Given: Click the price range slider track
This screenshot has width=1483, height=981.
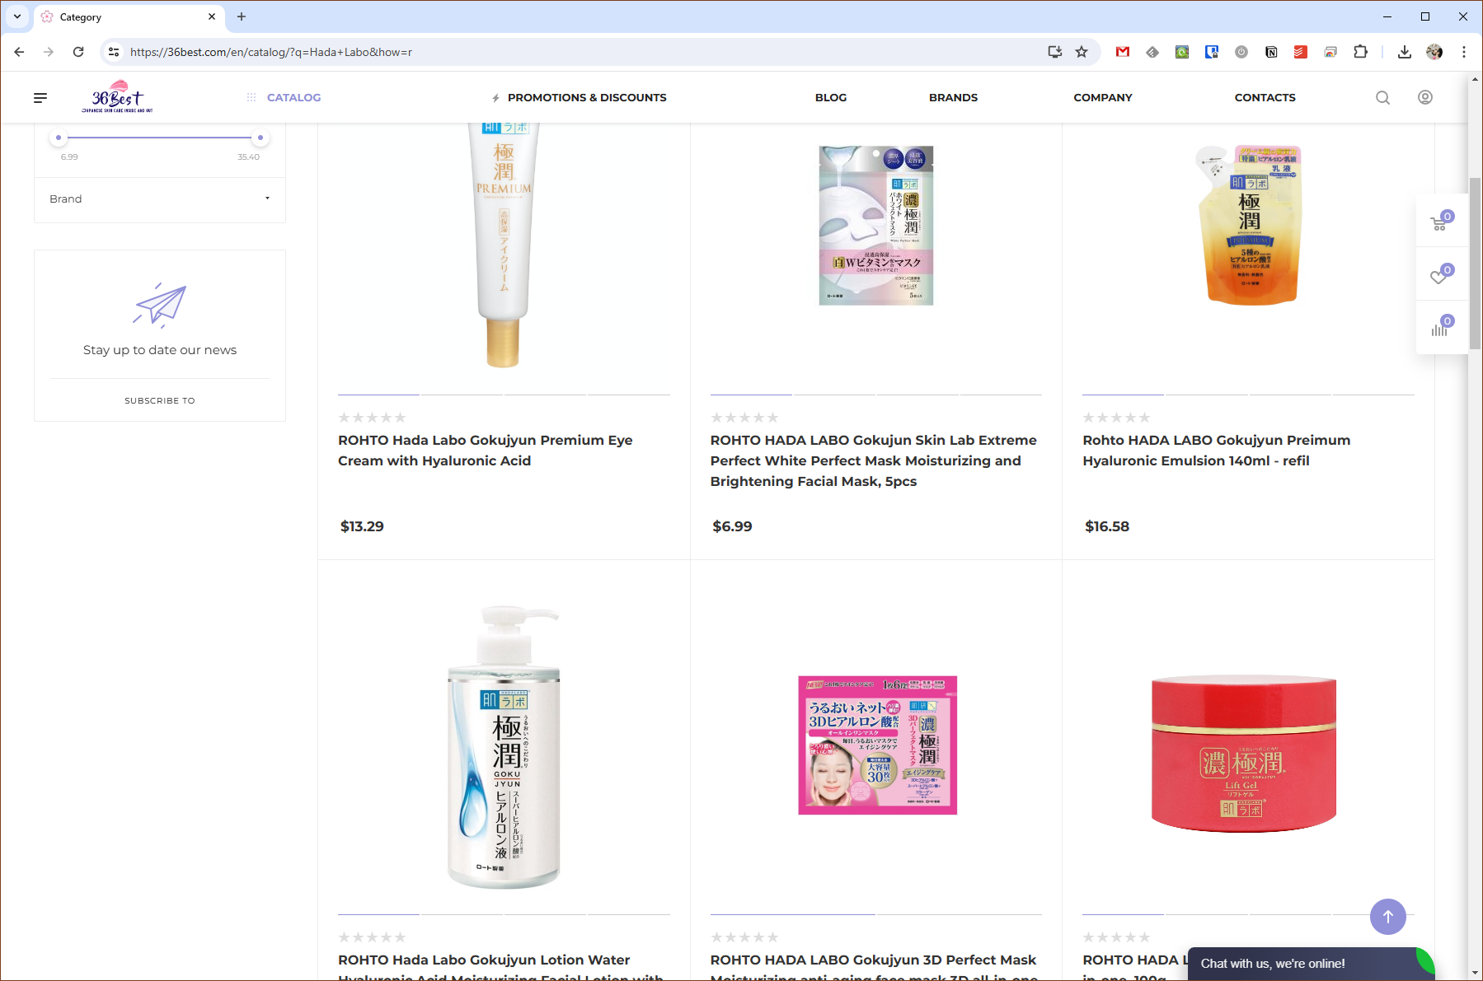Looking at the screenshot, I should tap(159, 138).
